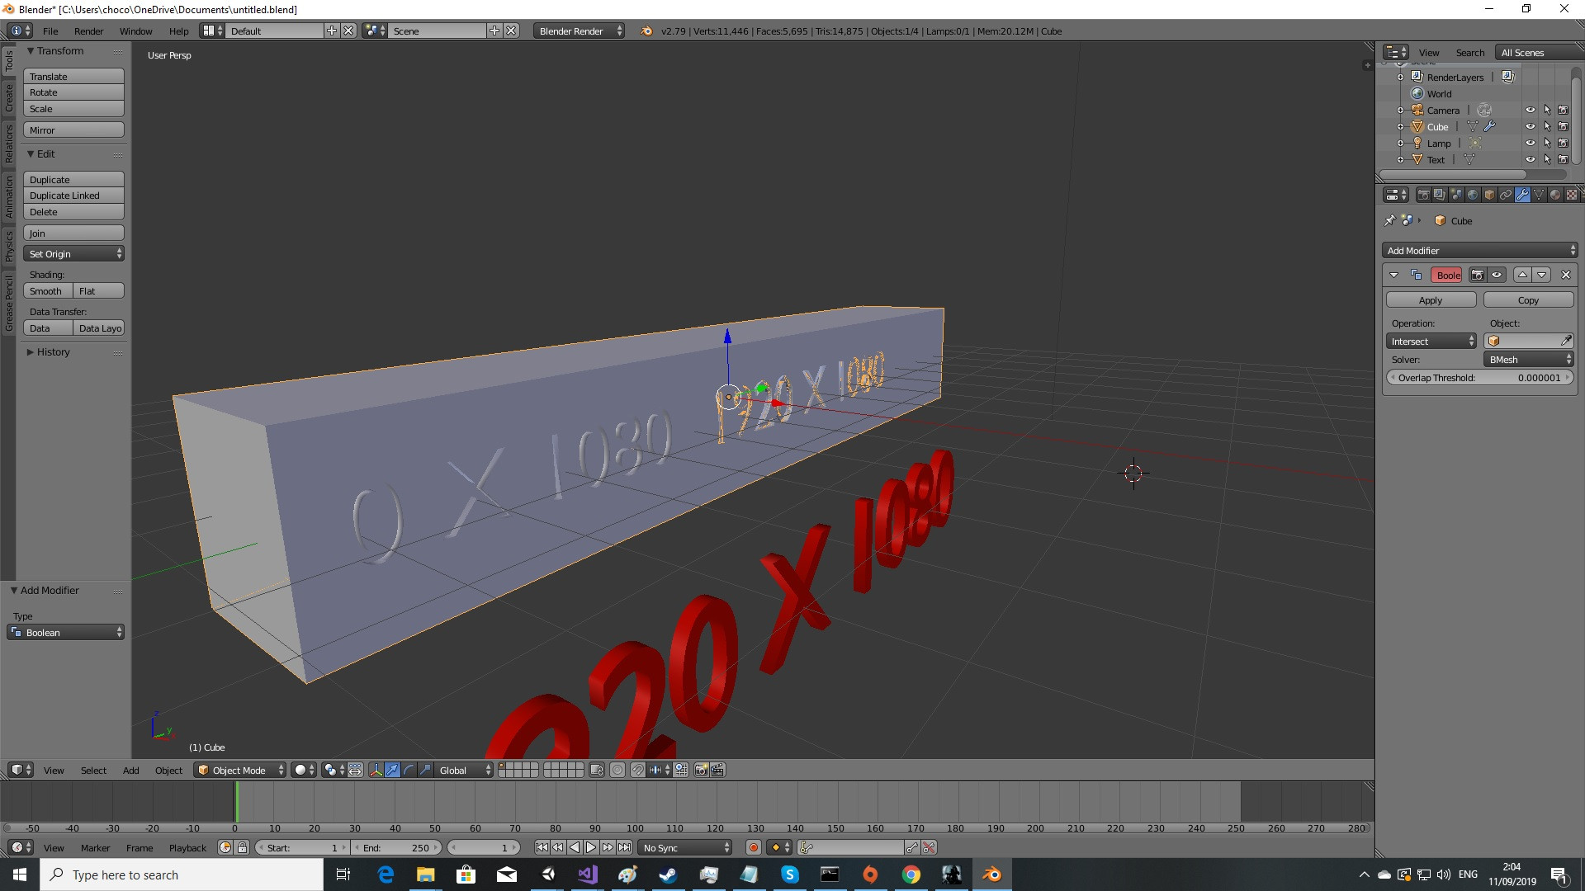The height and width of the screenshot is (891, 1585).
Task: Click the proportional editing circle icon
Action: pos(617,770)
